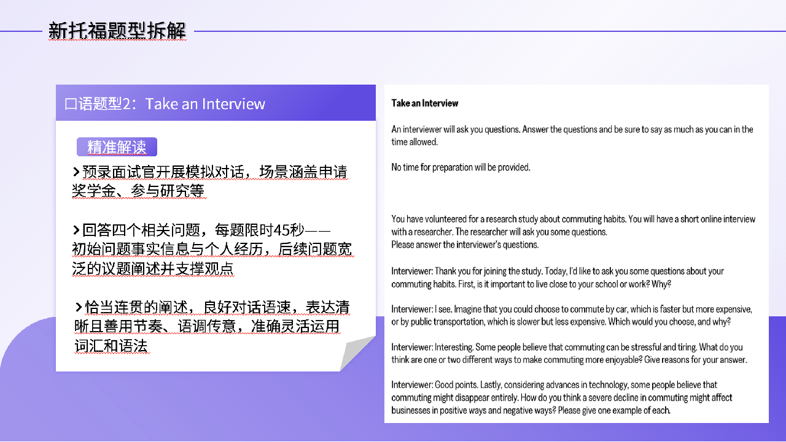This screenshot has height=442, width=786.
Task: Click the line Please answer the interviewer's questions
Action: coord(465,245)
